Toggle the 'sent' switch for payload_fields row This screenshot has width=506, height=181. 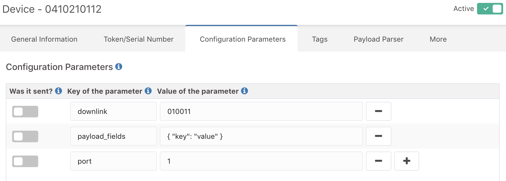pos(25,136)
